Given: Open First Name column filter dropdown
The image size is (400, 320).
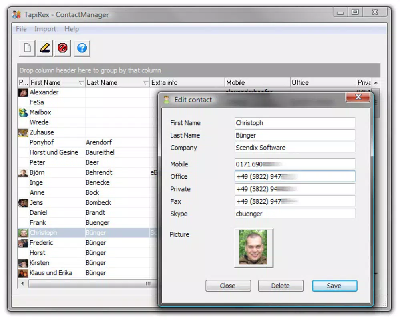Looking at the screenshot, I should click(x=81, y=83).
